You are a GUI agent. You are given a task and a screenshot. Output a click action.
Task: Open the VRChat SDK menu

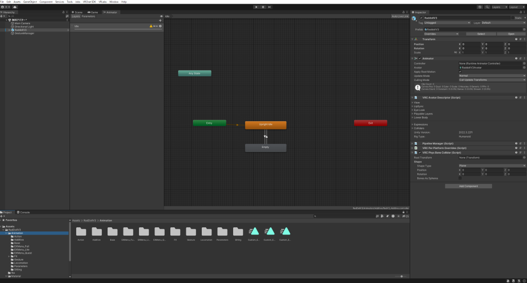pos(90,2)
